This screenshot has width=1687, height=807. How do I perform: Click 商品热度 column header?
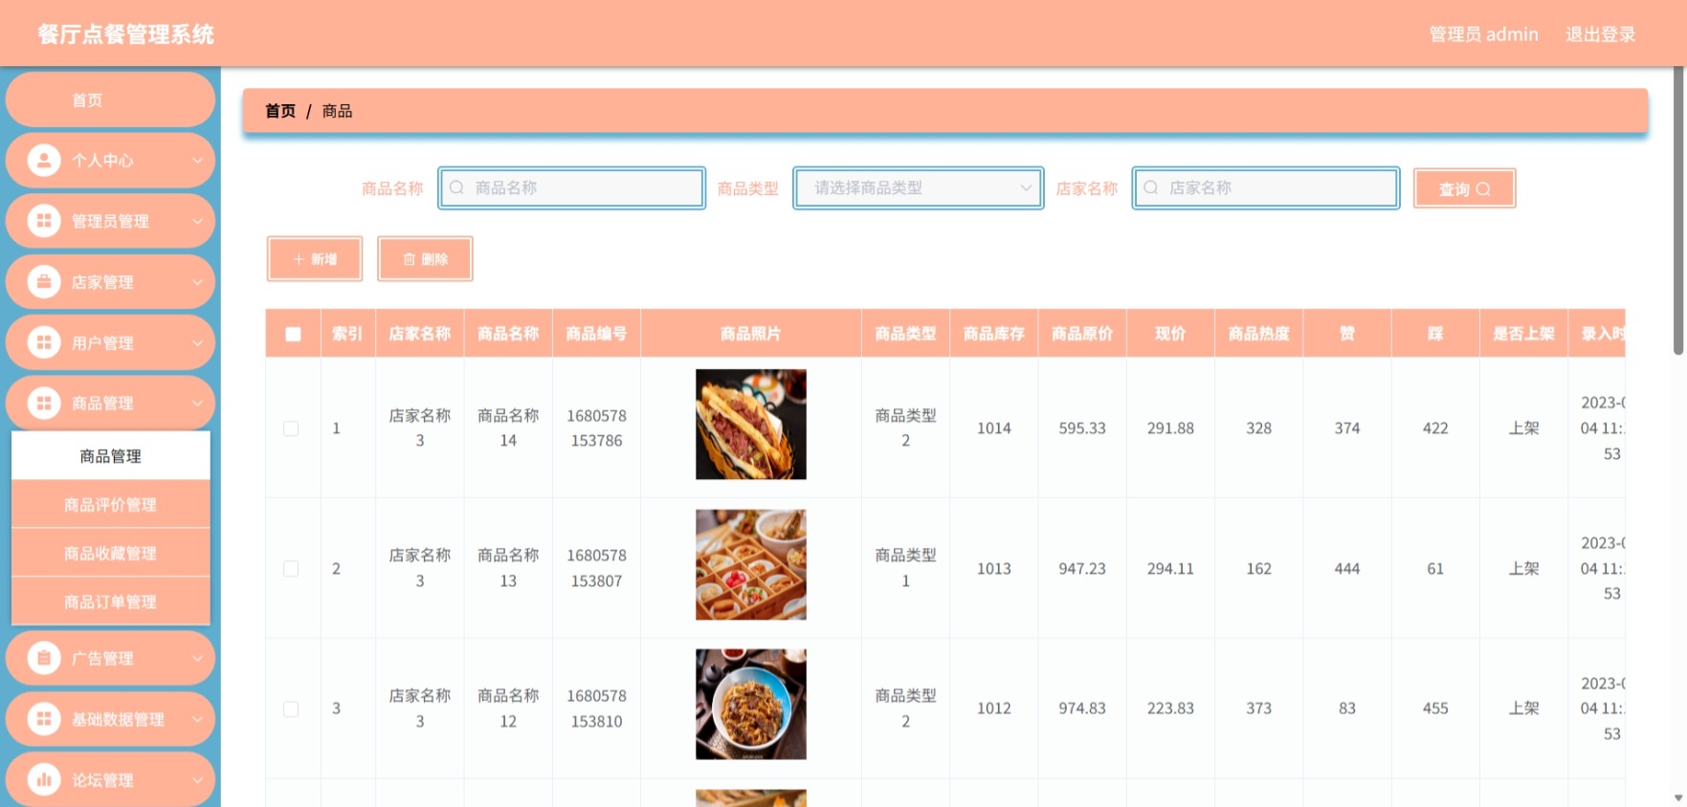(x=1258, y=334)
